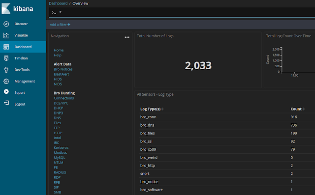This screenshot has height=195, width=315.
Task: Open Management gear icon
Action: point(6,81)
